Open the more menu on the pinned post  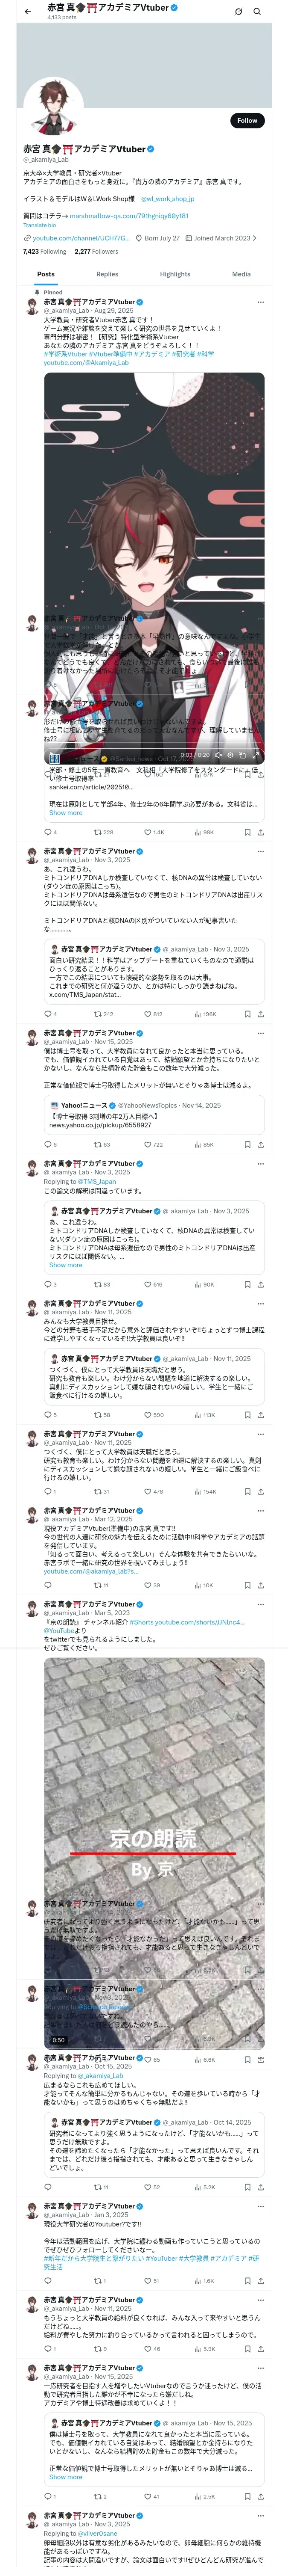(260, 302)
